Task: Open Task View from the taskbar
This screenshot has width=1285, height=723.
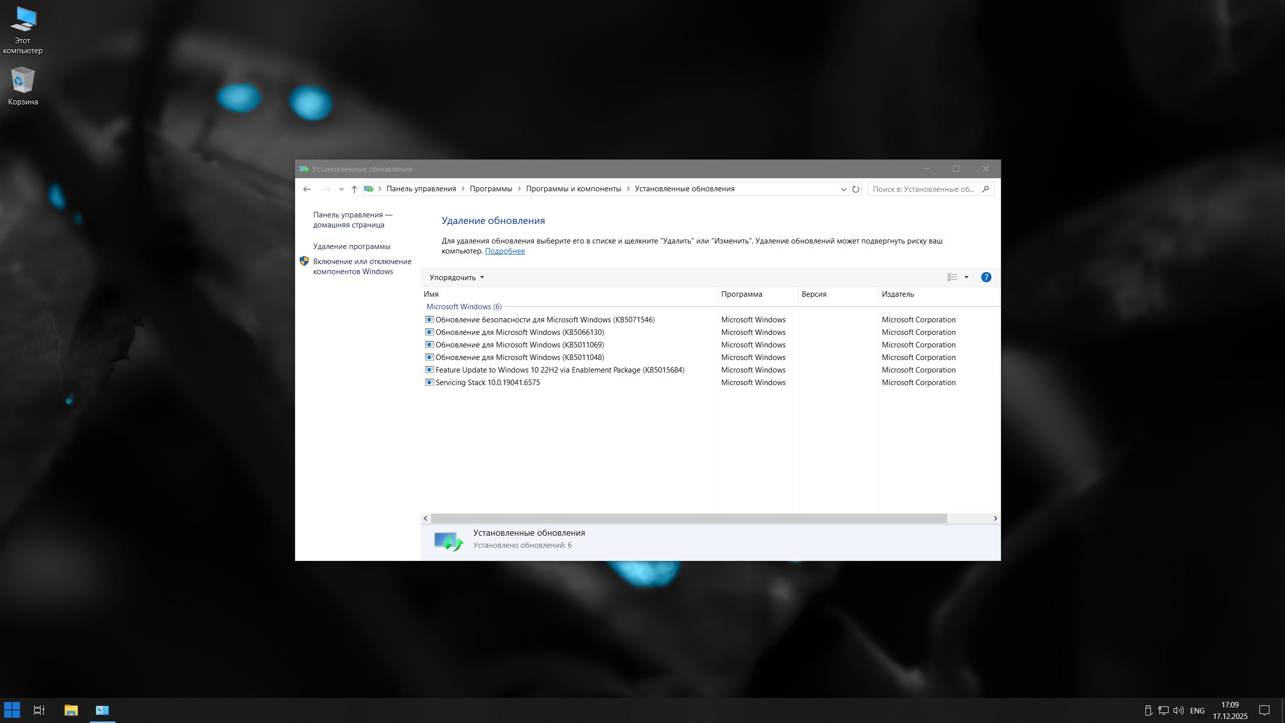Action: [x=39, y=710]
